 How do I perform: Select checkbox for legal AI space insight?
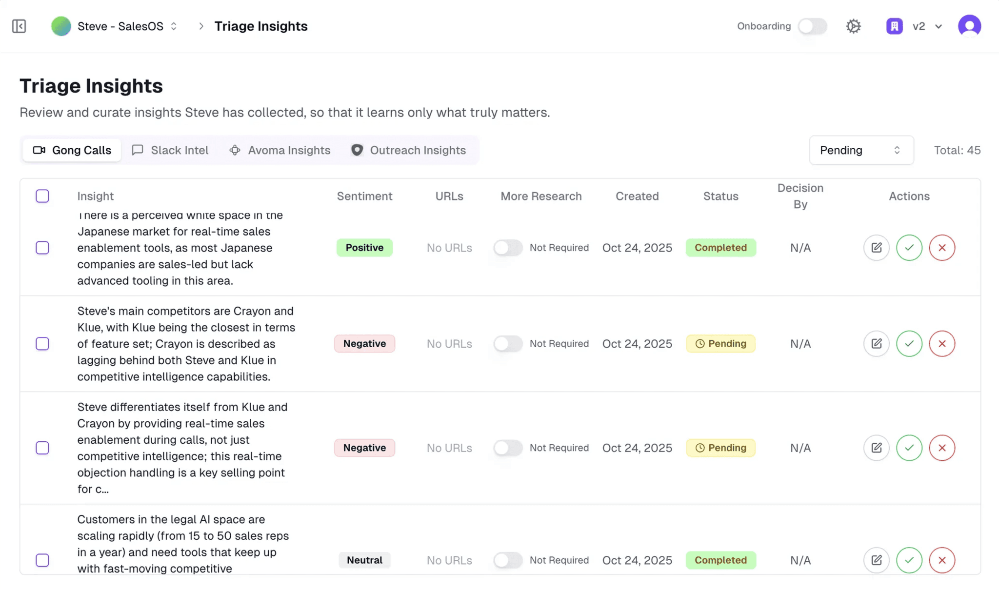click(x=42, y=560)
